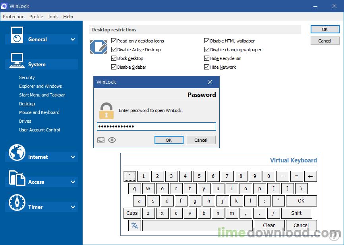Image resolution: width=344 pixels, height=245 pixels.
Task: Toggle Disable HTML wallpaper checkbox
Action: tap(207, 41)
